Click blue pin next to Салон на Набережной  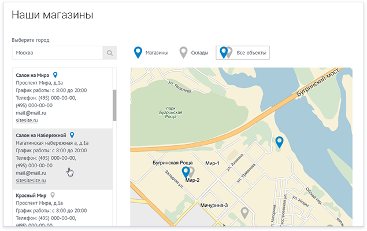point(72,135)
